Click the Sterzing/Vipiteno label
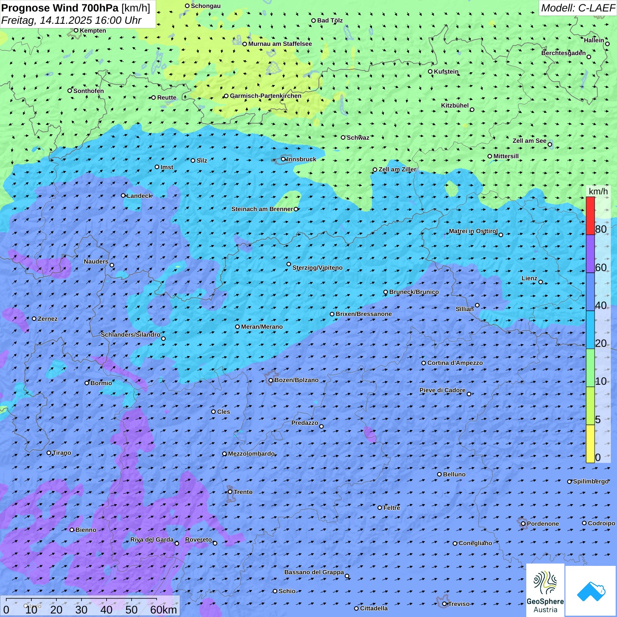 [317, 268]
